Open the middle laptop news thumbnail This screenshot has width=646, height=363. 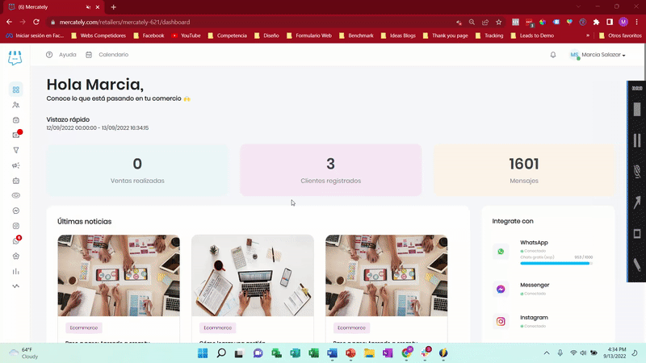tap(253, 275)
